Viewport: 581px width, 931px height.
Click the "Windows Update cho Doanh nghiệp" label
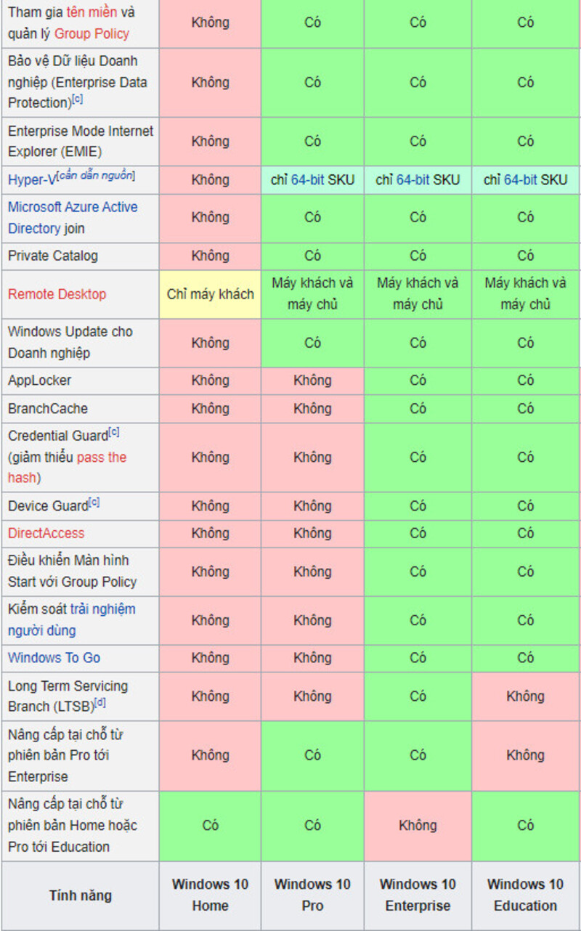pyautogui.click(x=70, y=342)
